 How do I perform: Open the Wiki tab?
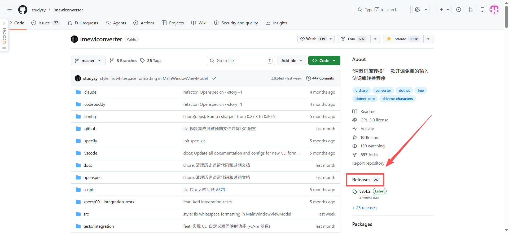199,23
